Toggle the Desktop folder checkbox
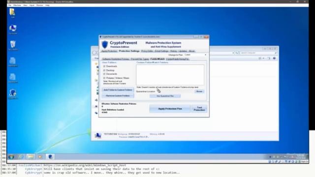 104,70
